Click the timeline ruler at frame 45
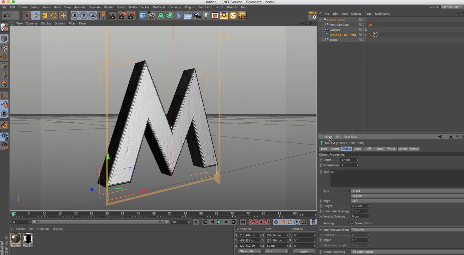Image resolution: width=464 pixels, height=255 pixels. click(x=154, y=214)
